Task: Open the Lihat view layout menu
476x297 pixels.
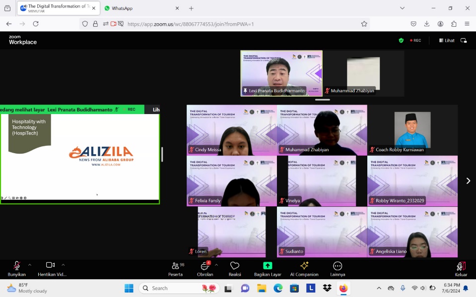Action: [x=446, y=41]
